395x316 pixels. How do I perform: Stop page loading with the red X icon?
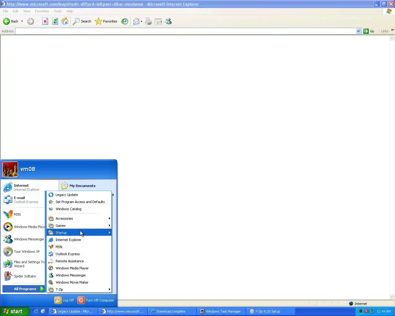point(45,21)
